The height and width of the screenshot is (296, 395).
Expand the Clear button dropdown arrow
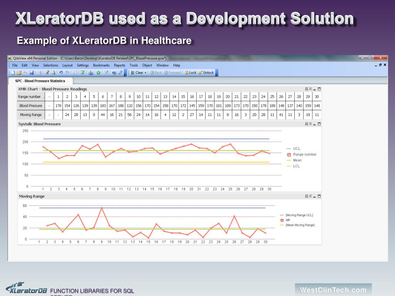(145, 73)
